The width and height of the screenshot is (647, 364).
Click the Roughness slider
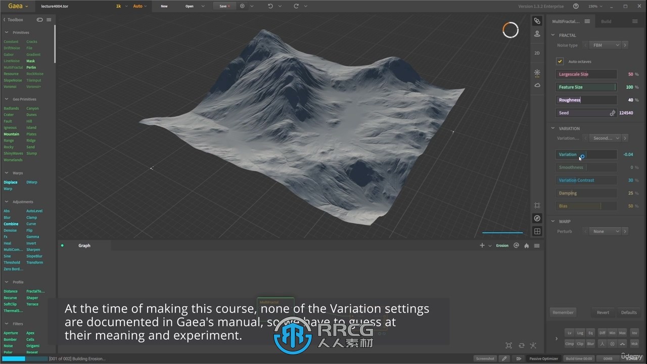(586, 100)
